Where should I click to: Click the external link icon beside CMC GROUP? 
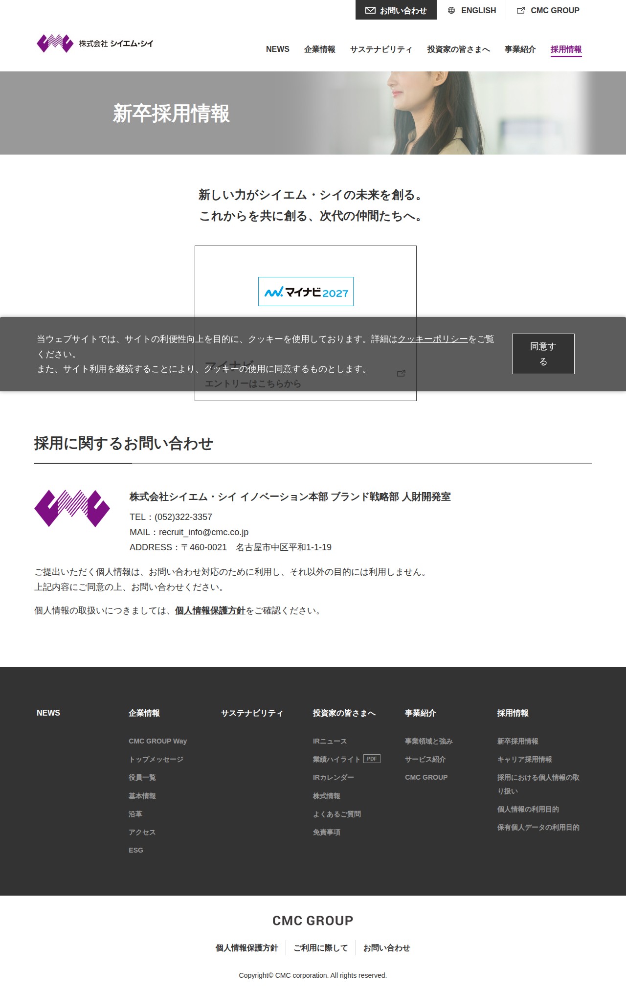[x=521, y=10]
